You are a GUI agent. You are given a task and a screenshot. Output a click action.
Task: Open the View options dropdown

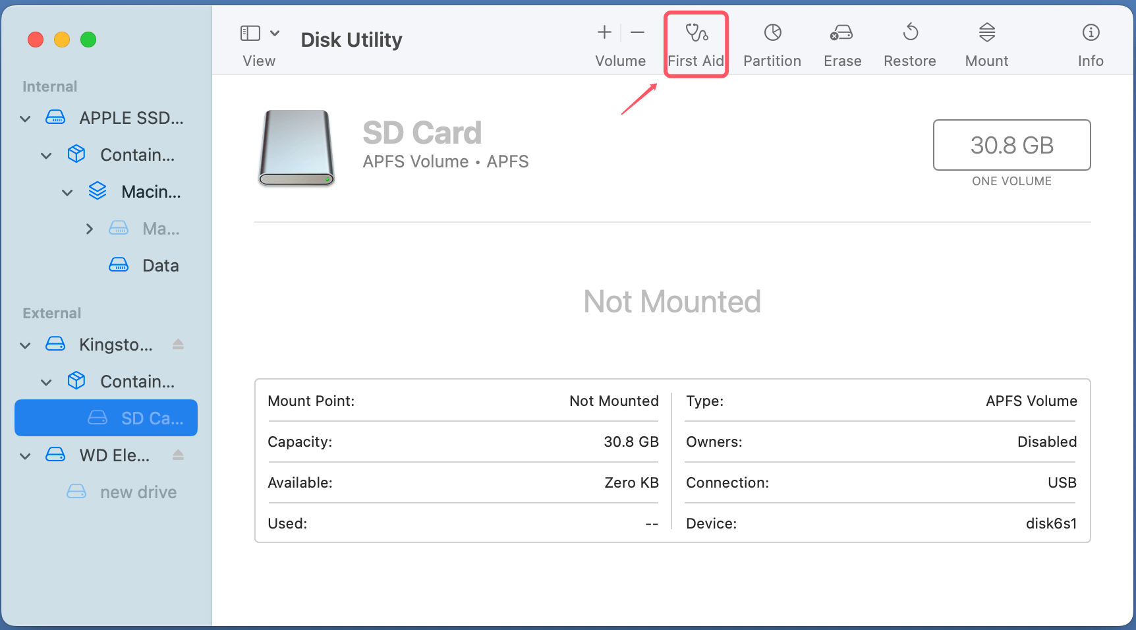[x=275, y=32]
